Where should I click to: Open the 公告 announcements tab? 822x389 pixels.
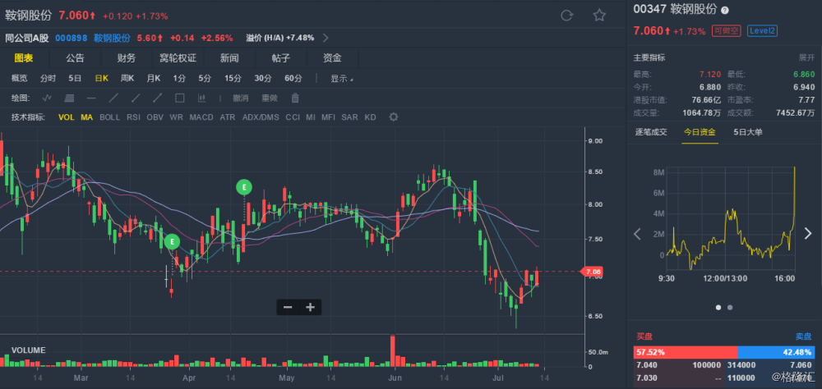click(75, 58)
